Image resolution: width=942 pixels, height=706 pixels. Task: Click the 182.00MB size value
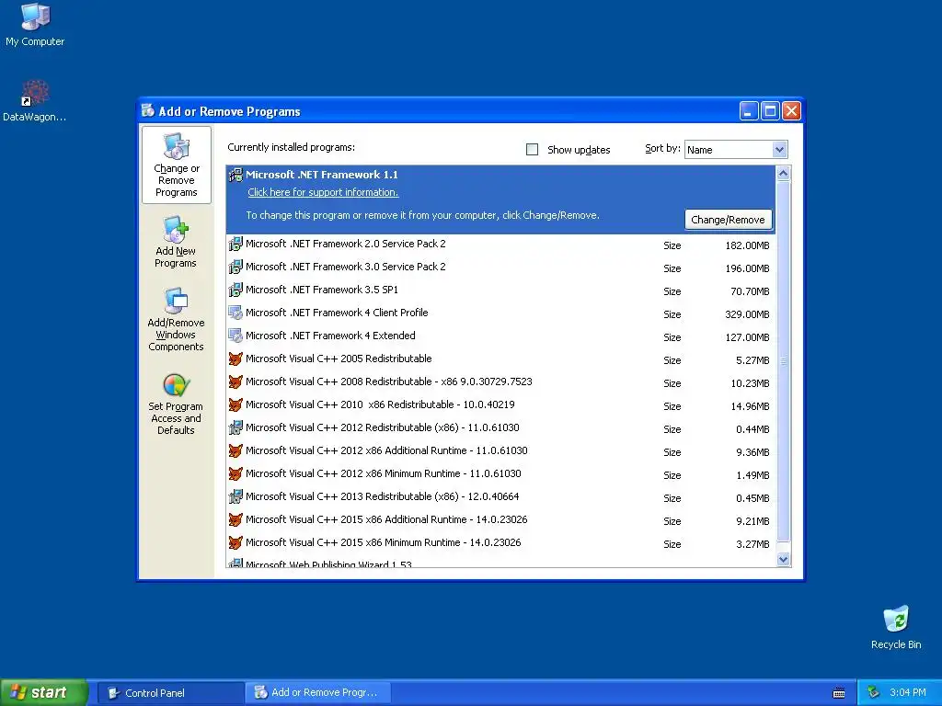pyautogui.click(x=747, y=245)
